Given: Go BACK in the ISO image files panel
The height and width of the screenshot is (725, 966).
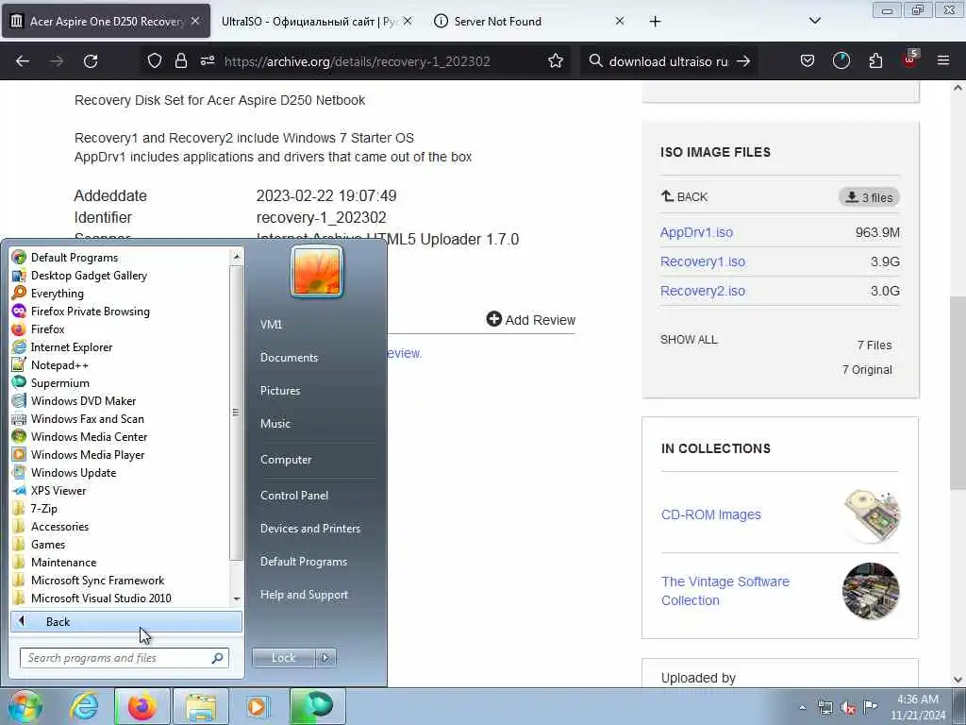Looking at the screenshot, I should 684,196.
